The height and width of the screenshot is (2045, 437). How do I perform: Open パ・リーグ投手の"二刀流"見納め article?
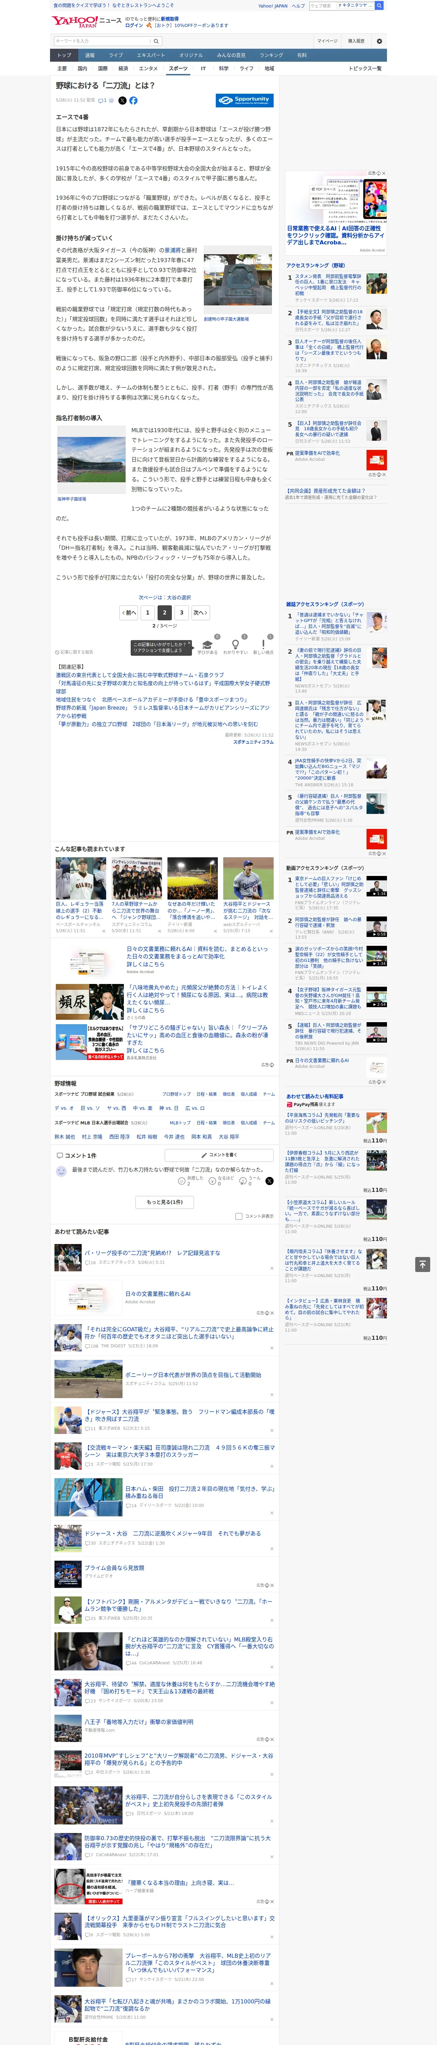click(x=152, y=1253)
